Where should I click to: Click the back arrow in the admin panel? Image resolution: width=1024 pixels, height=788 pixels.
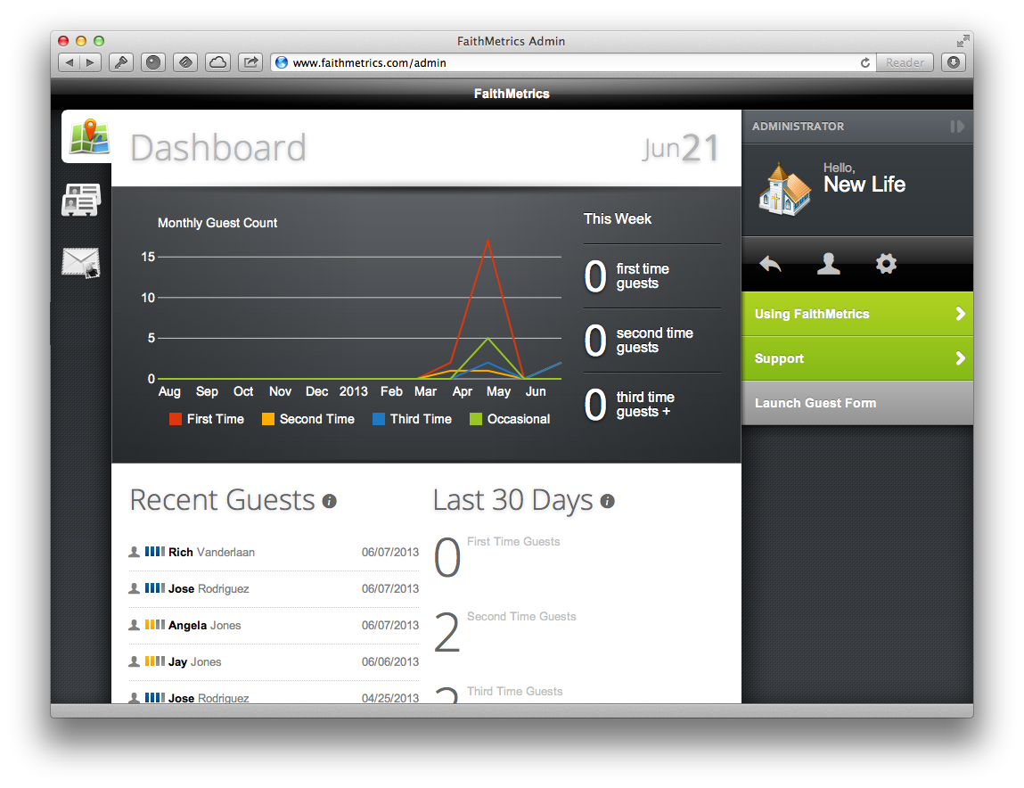click(769, 264)
